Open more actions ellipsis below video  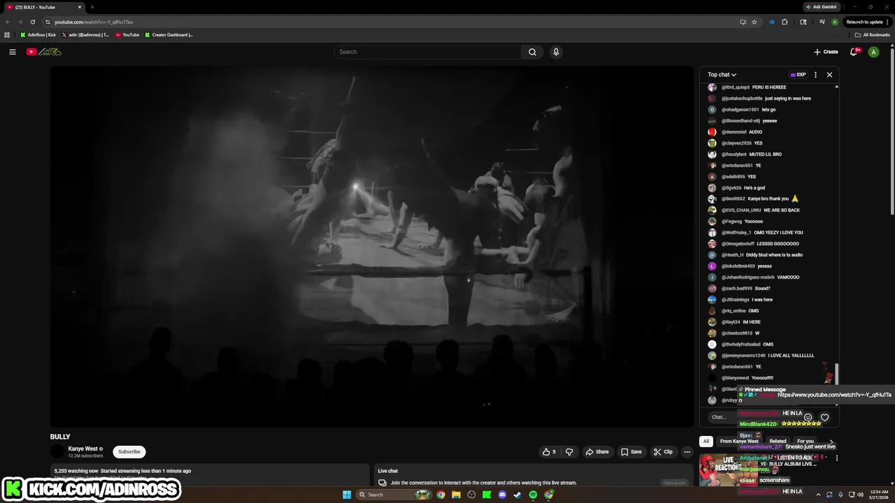(x=687, y=452)
